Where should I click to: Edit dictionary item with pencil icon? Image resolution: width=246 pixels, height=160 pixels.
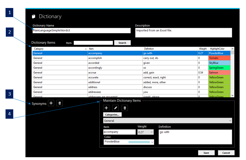115,108
